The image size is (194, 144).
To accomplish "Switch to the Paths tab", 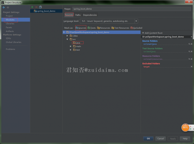I will [x=78, y=15].
